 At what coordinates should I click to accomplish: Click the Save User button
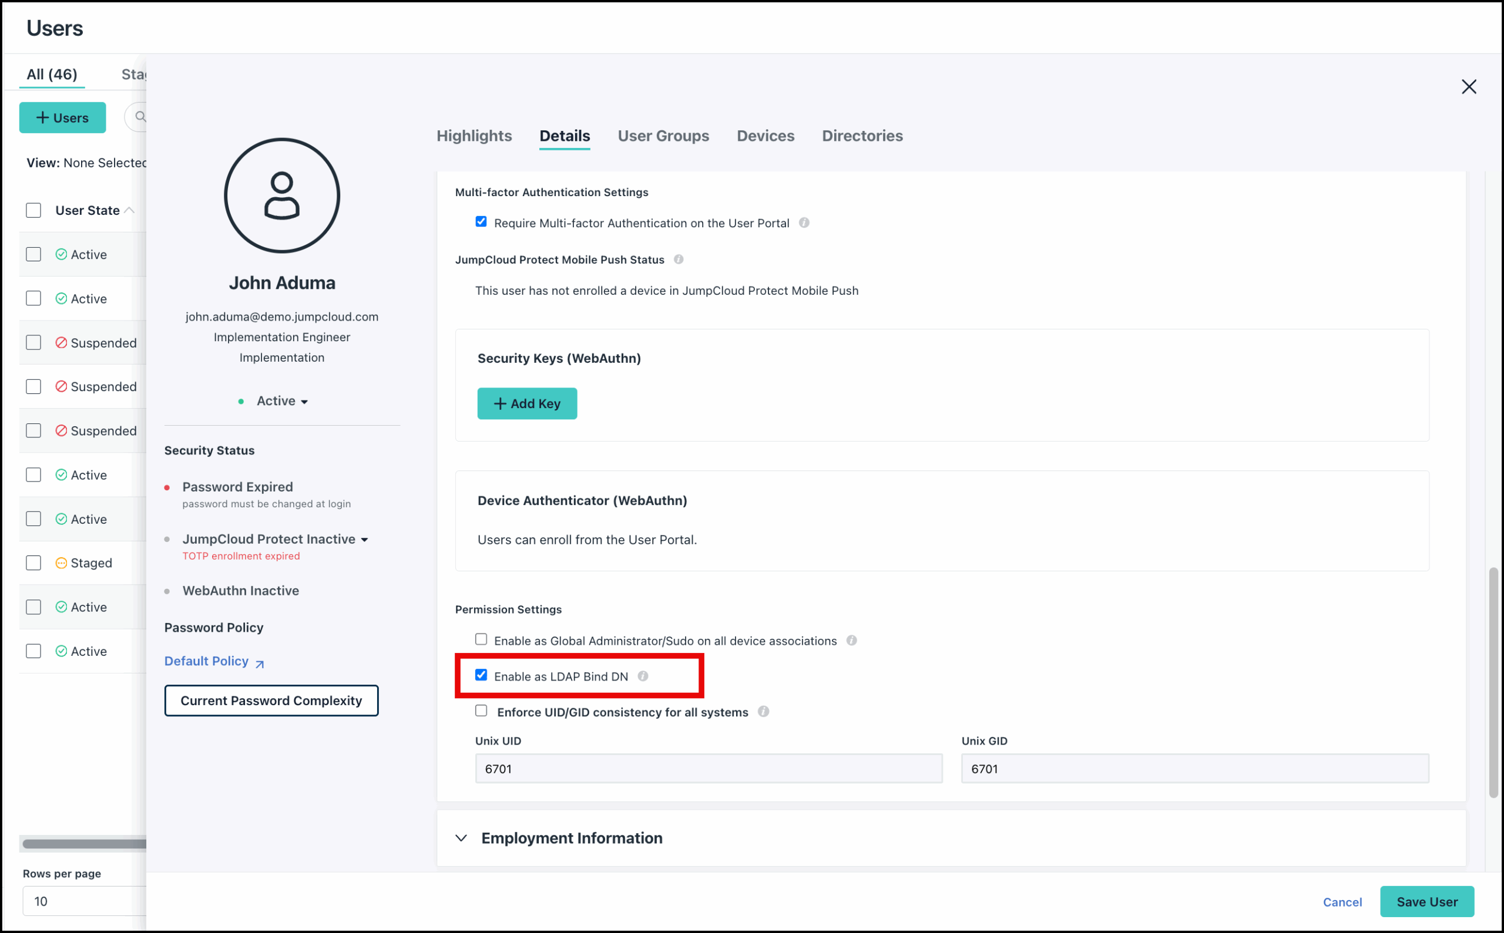coord(1426,901)
